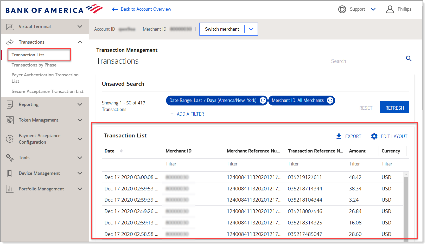427x246 pixels.
Task: Expand the Tools menu chevron
Action: coord(80,158)
